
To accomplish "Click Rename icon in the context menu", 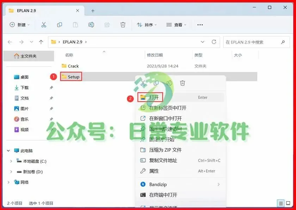I will (x=169, y=83).
